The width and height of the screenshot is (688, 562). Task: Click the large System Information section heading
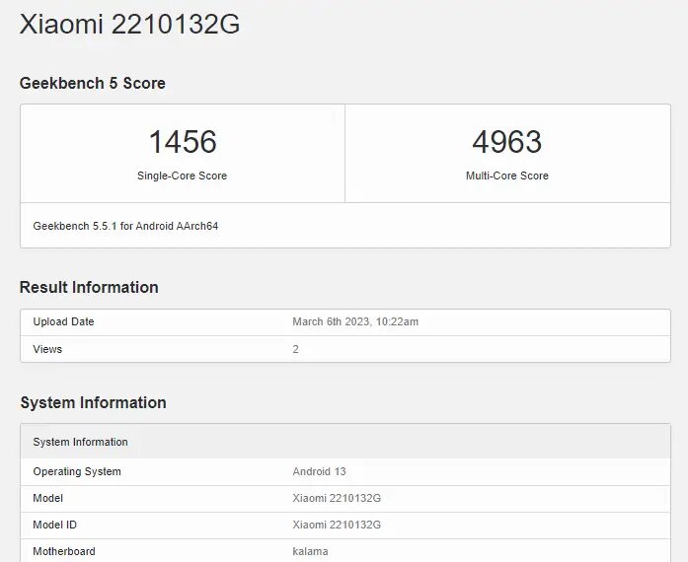(94, 403)
